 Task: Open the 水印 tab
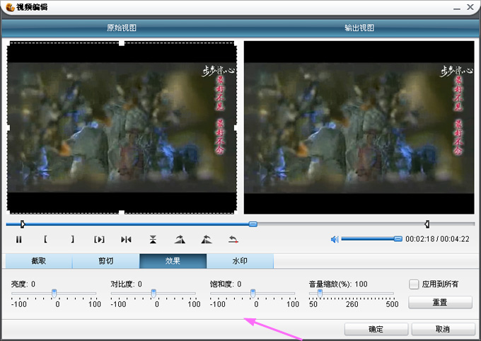240,261
